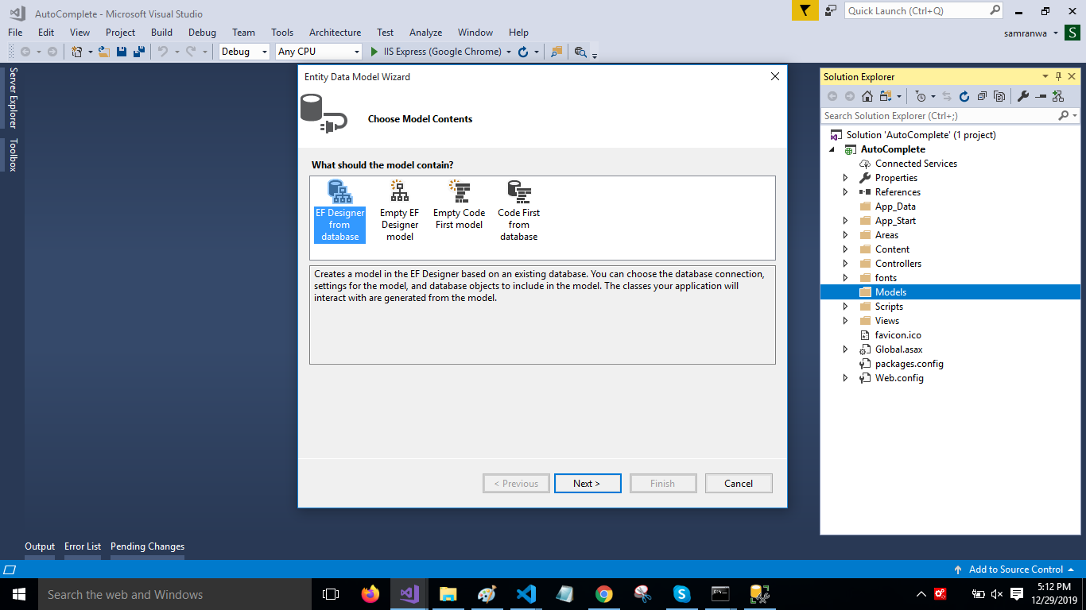Open the Architecture menu
Screen dimensions: 1086x610
coord(335,33)
